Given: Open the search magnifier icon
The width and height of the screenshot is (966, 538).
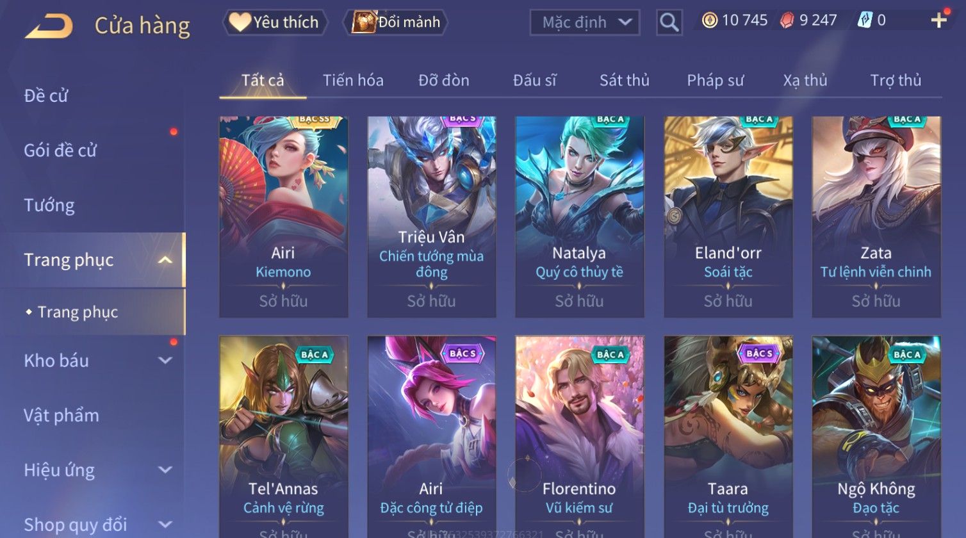Looking at the screenshot, I should pyautogui.click(x=669, y=22).
